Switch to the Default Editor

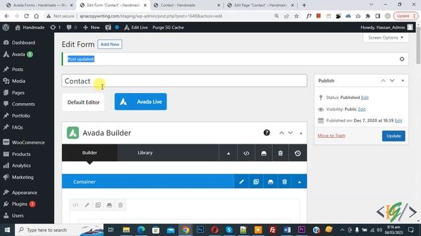coord(84,102)
